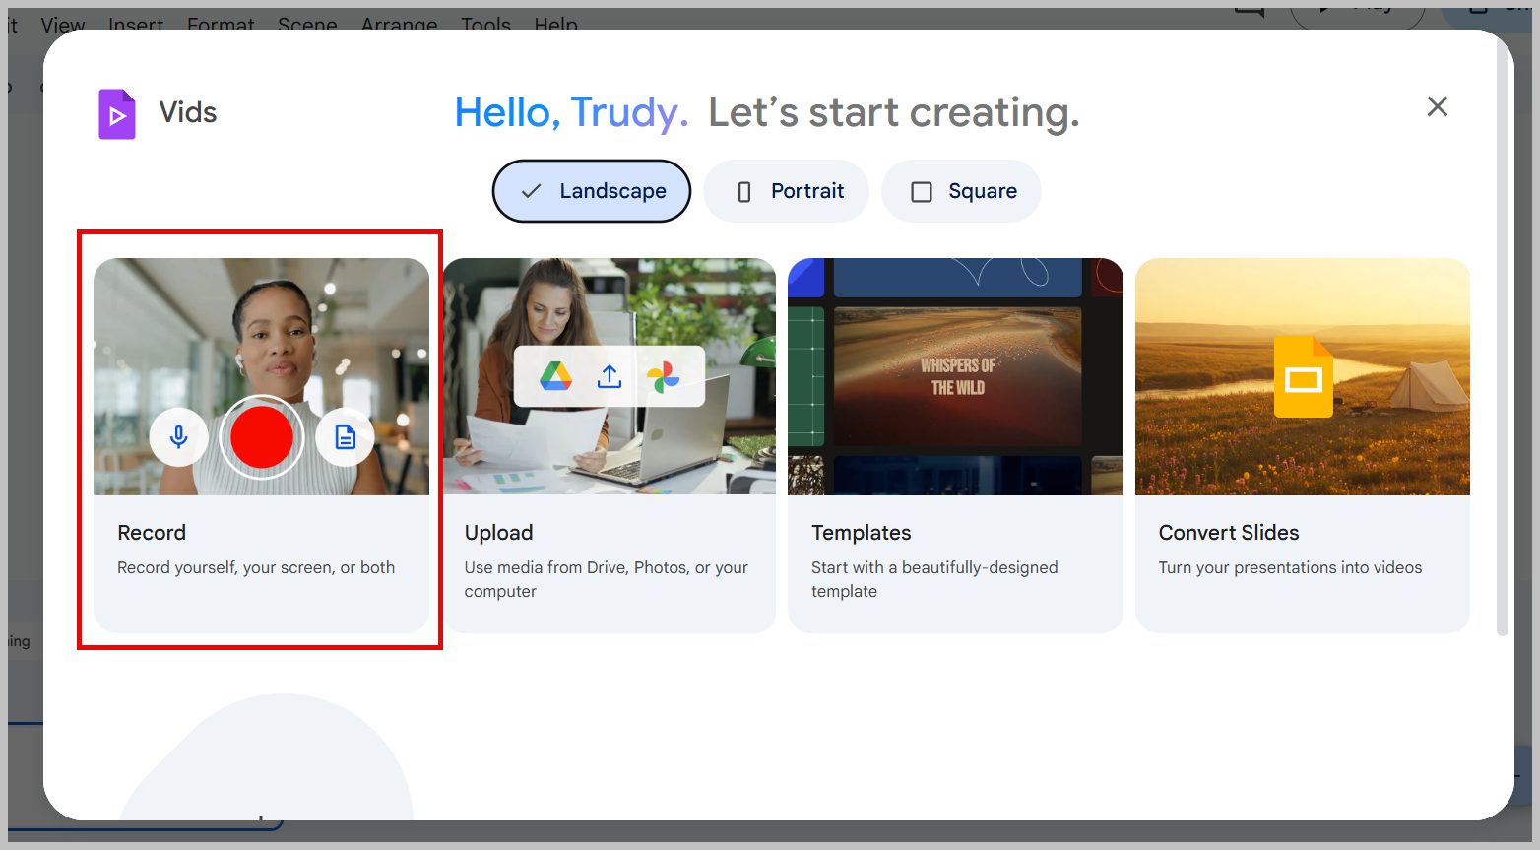
Task: Click the Google Photos pinwheel icon
Action: 663,376
